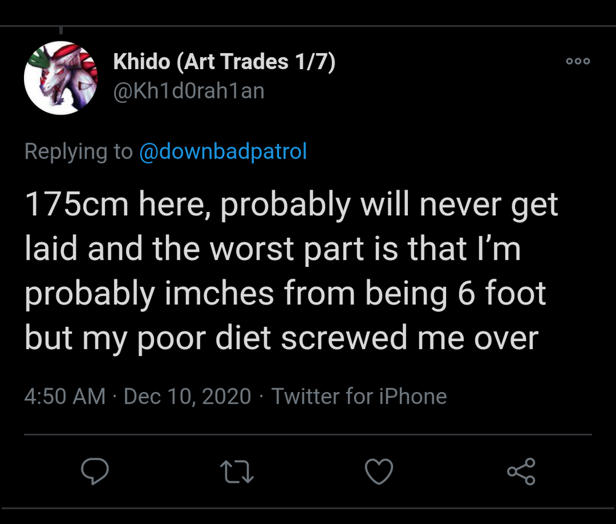Image resolution: width=616 pixels, height=524 pixels.
Task: Click the @Kh1d0rah1an handle
Action: (188, 91)
